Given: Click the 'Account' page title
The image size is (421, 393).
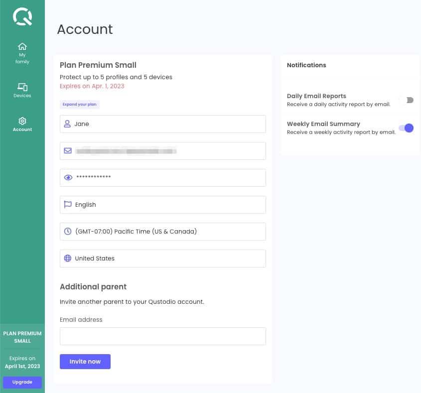Looking at the screenshot, I should tap(85, 29).
